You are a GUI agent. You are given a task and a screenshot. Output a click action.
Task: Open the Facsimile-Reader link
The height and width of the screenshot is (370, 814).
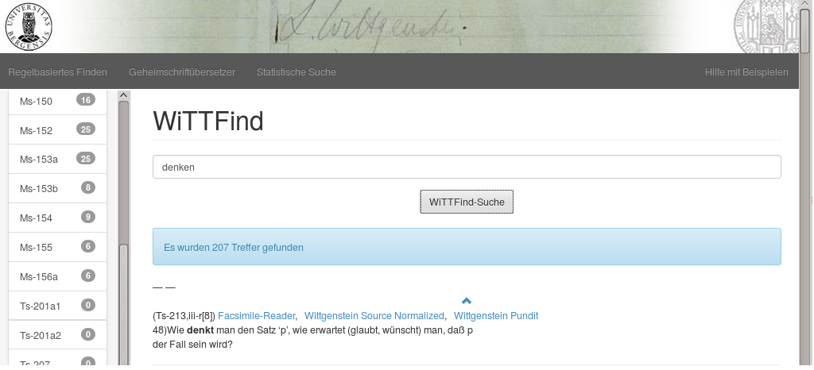[x=257, y=315]
